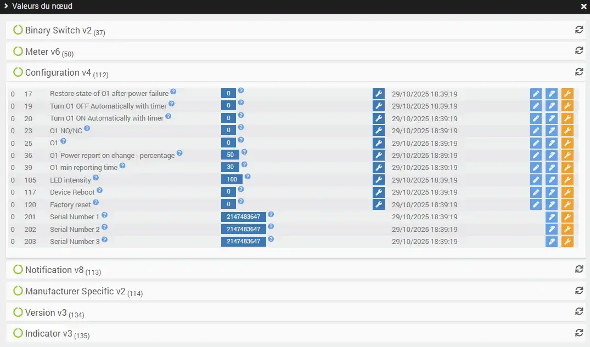Click the orange wrench in the Factory reset row
Image resolution: width=590 pixels, height=347 pixels.
[567, 204]
